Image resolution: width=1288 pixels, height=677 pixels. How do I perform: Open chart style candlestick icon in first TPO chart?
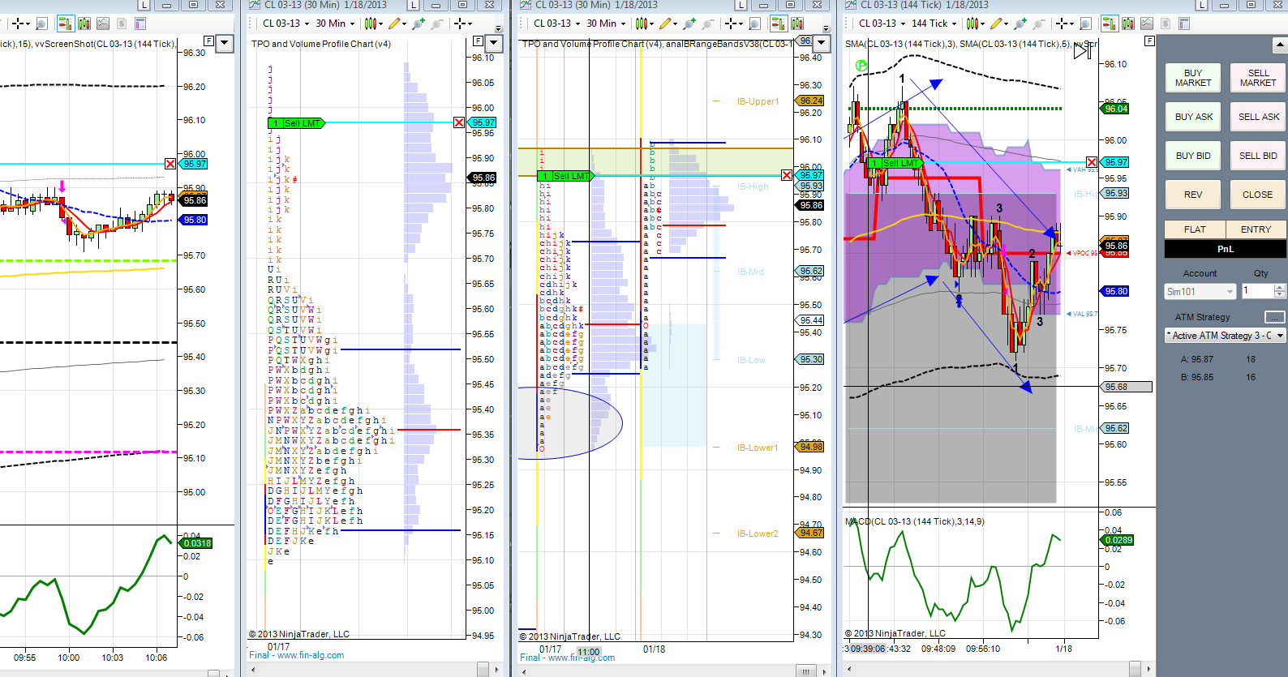[x=371, y=24]
